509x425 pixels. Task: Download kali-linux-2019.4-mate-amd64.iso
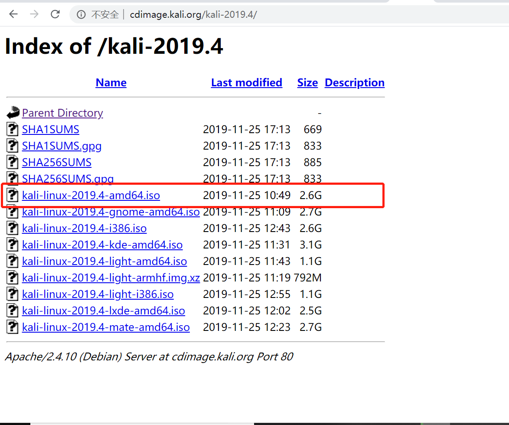click(105, 327)
